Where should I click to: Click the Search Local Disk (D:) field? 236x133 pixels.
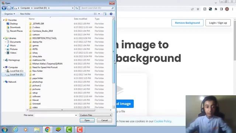(96, 8)
